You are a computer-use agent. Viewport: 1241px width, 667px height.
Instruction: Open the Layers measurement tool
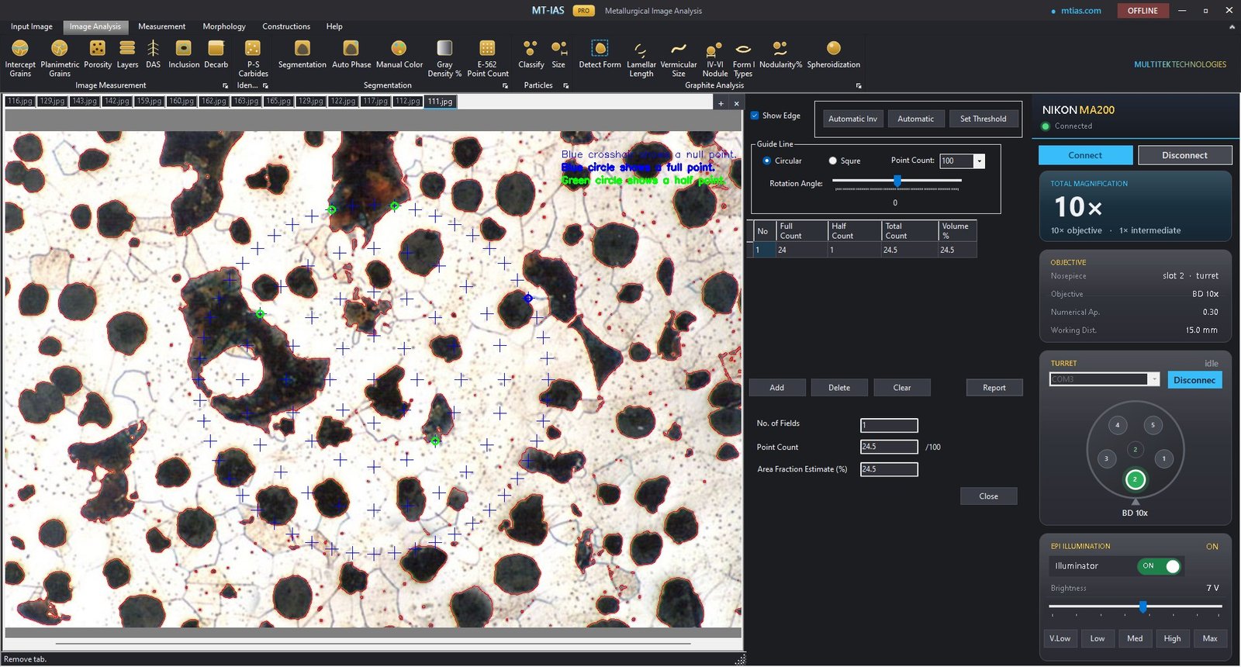(x=127, y=55)
